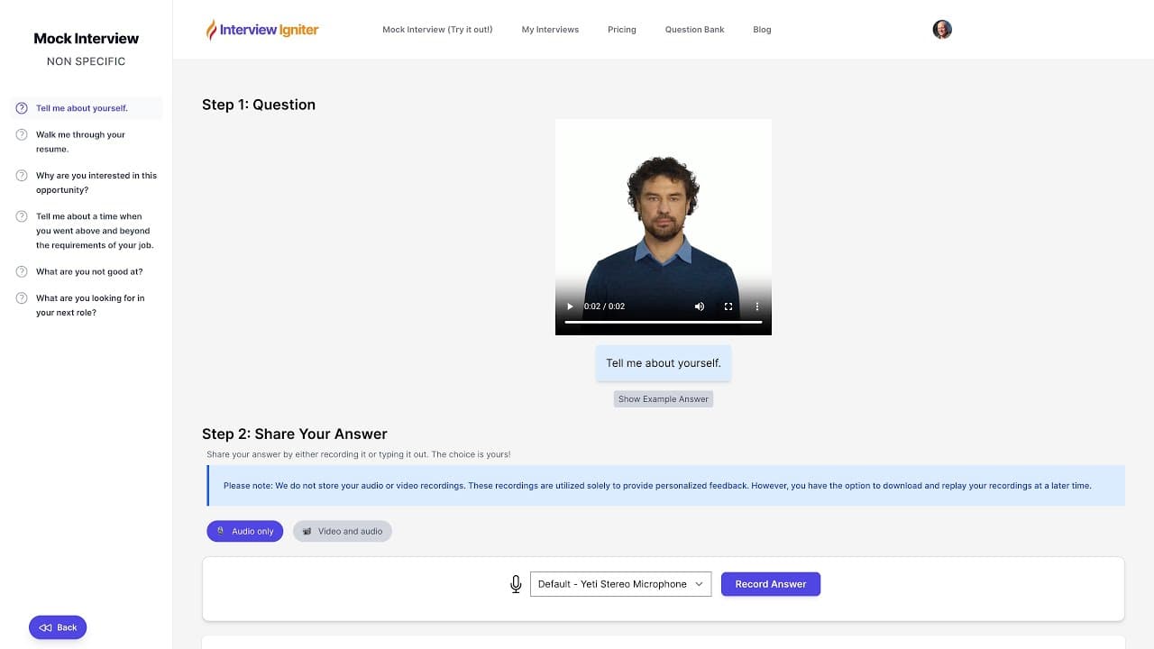Open the user profile avatar

942,30
